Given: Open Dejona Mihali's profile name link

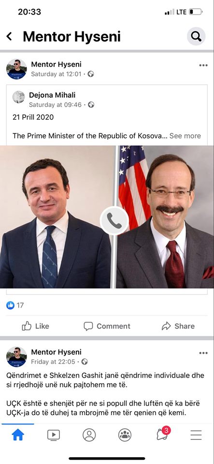Looking at the screenshot, I should [52, 95].
